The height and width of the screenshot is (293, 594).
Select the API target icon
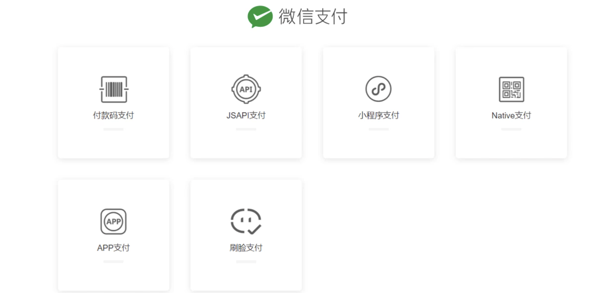(x=246, y=89)
